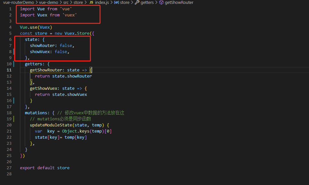The image size is (309, 185).
Task: Click the JS file icon in breadcrumbs
Action: pos(91,2)
